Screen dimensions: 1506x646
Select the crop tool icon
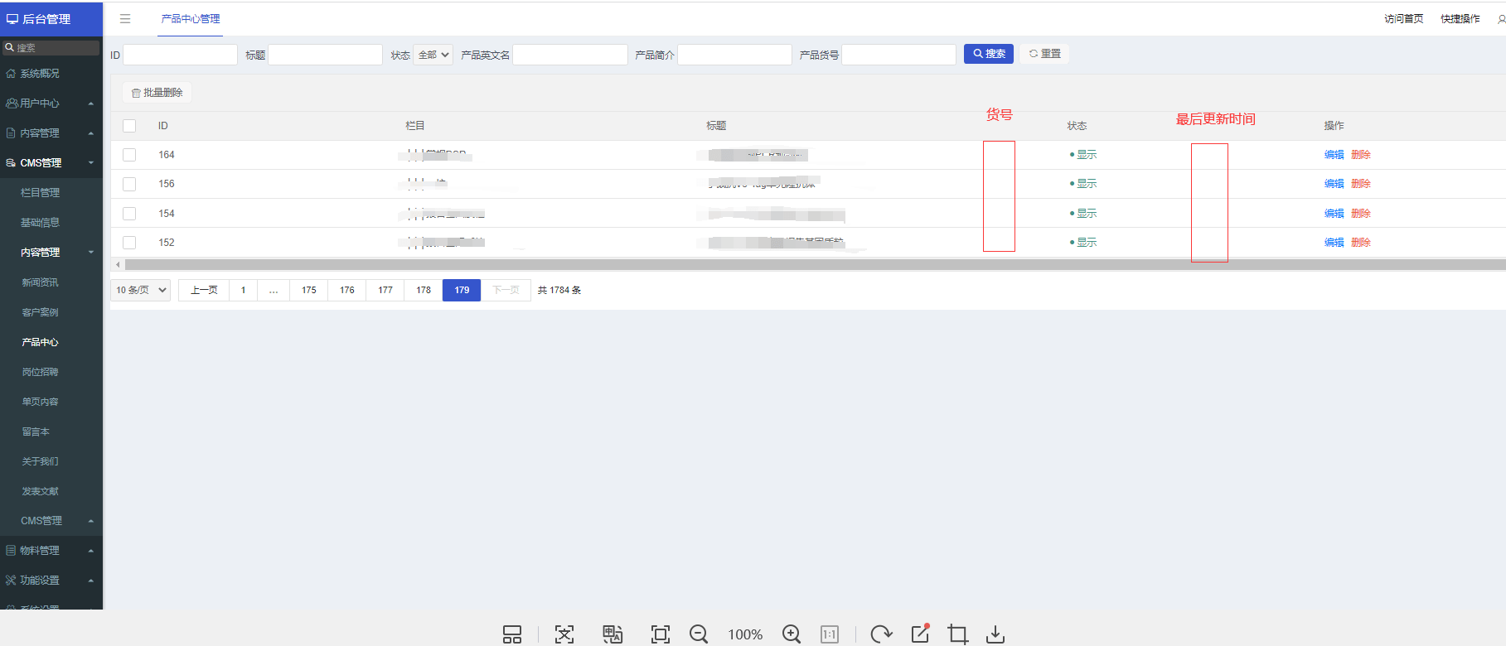tap(958, 634)
